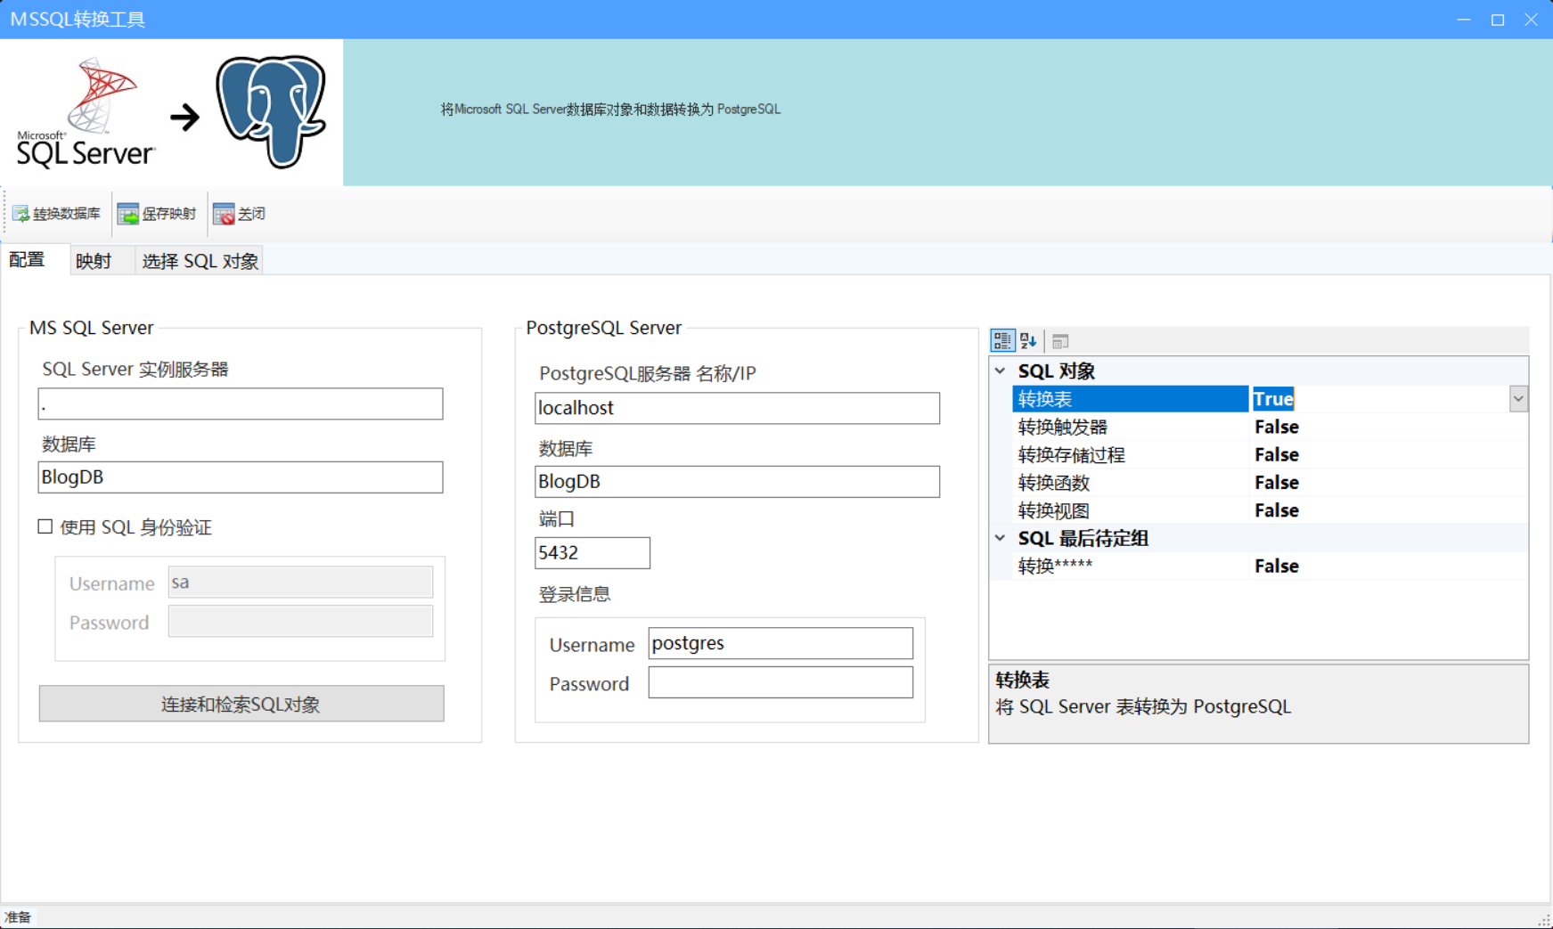Click the False value for 转换*****
This screenshot has height=929, width=1553.
1277,566
